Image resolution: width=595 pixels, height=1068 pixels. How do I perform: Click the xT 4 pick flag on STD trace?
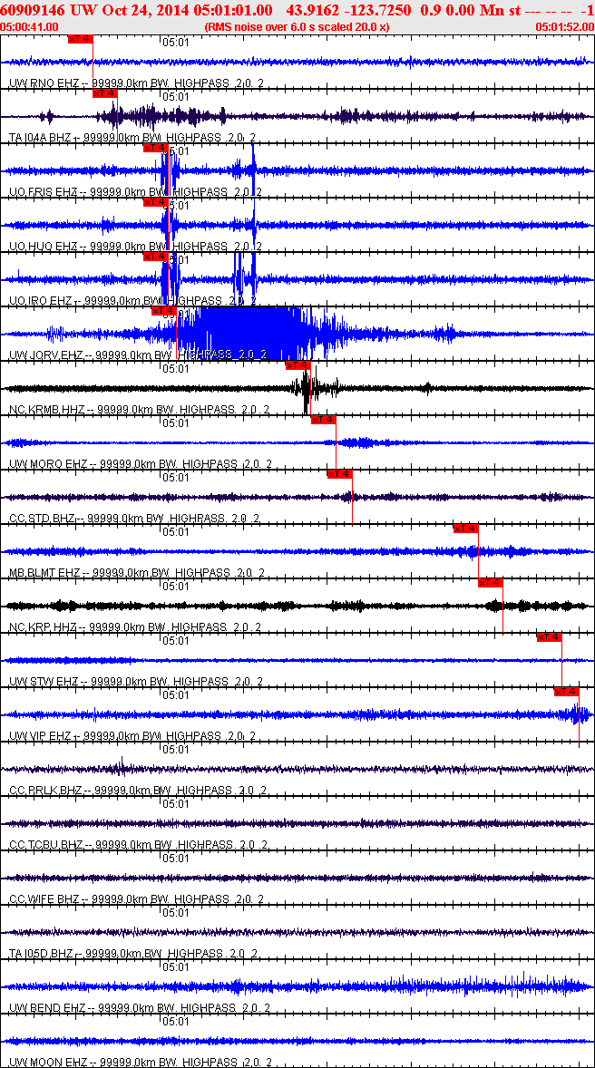pos(339,474)
